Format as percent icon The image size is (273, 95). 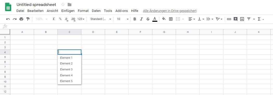tap(60, 19)
